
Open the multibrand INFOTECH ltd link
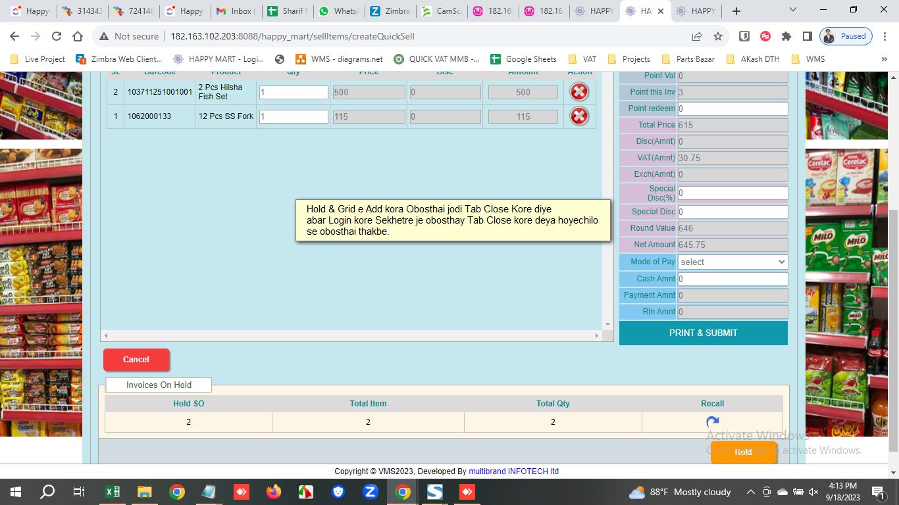[x=514, y=471]
